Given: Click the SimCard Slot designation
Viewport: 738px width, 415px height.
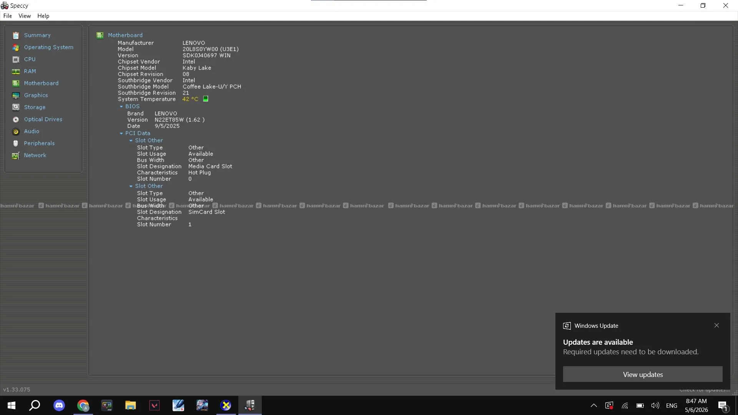Looking at the screenshot, I should click(207, 212).
